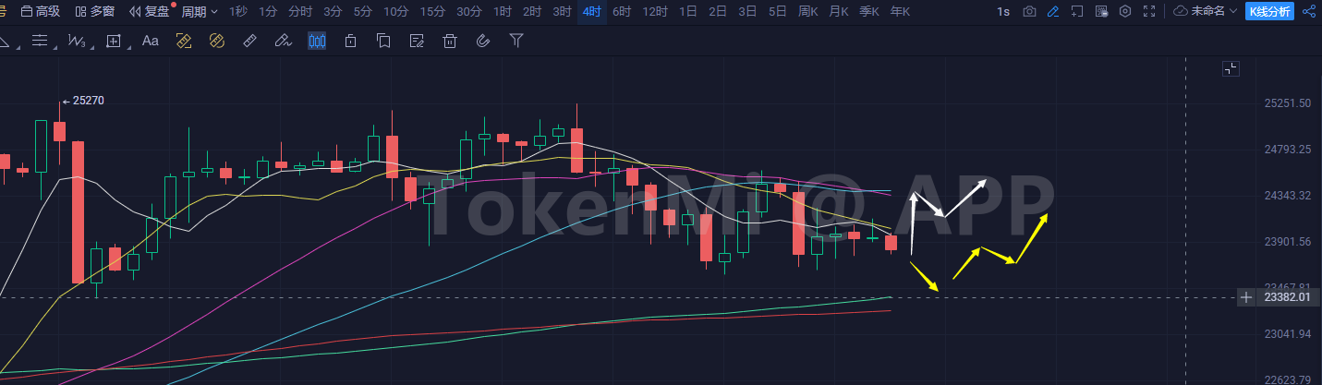The width and height of the screenshot is (1322, 385).
Task: Click the K线分析 button
Action: pos(1270,12)
